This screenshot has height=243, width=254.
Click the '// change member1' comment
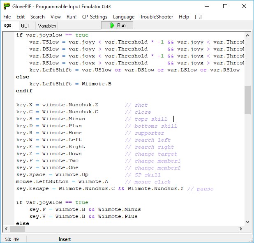pos(152,161)
